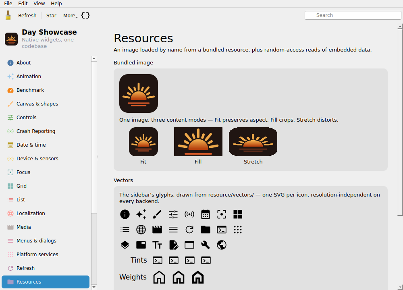Viewport: 403px width, 290px height.
Task: Click the bulleted list glyph in Vectors grid
Action: coord(125,230)
